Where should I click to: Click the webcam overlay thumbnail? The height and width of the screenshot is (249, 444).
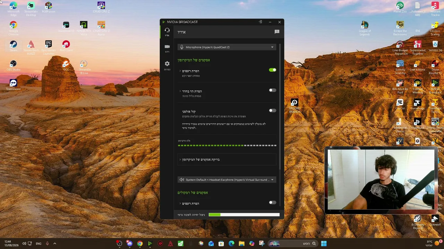click(381, 179)
